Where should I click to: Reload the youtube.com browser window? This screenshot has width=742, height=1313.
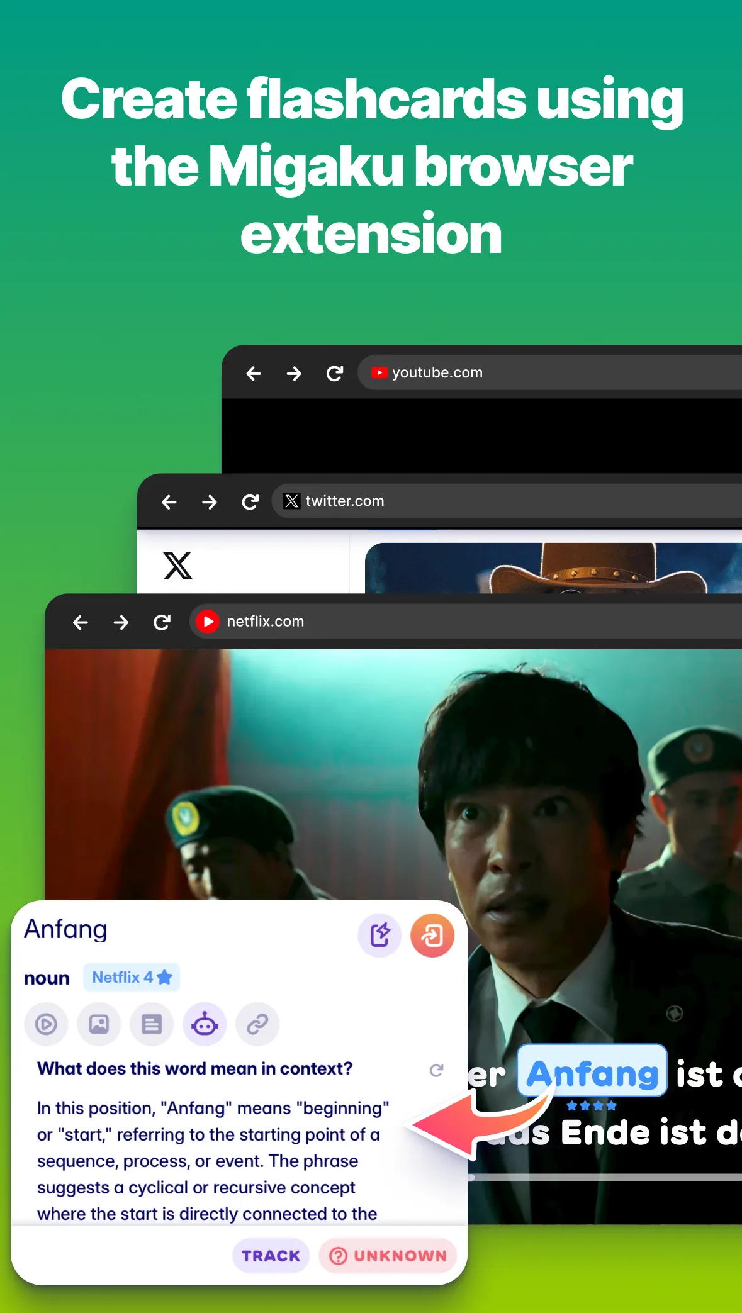pos(335,374)
